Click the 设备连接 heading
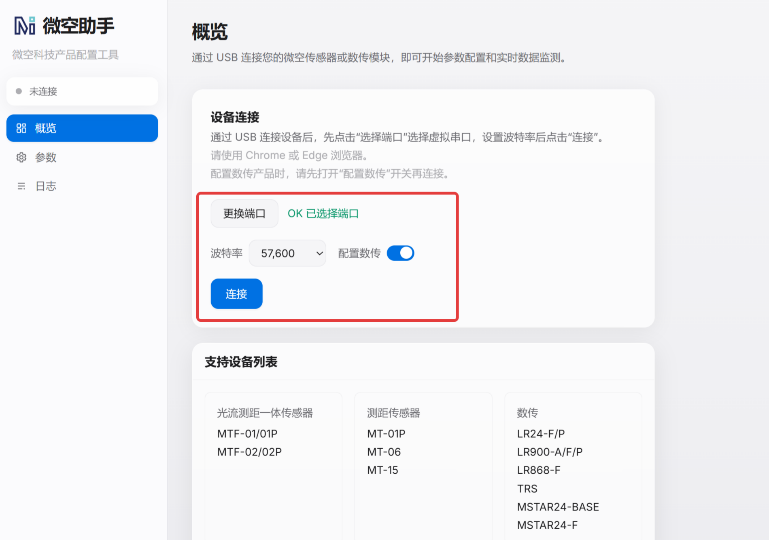Screen dimensions: 769x540 [235, 117]
